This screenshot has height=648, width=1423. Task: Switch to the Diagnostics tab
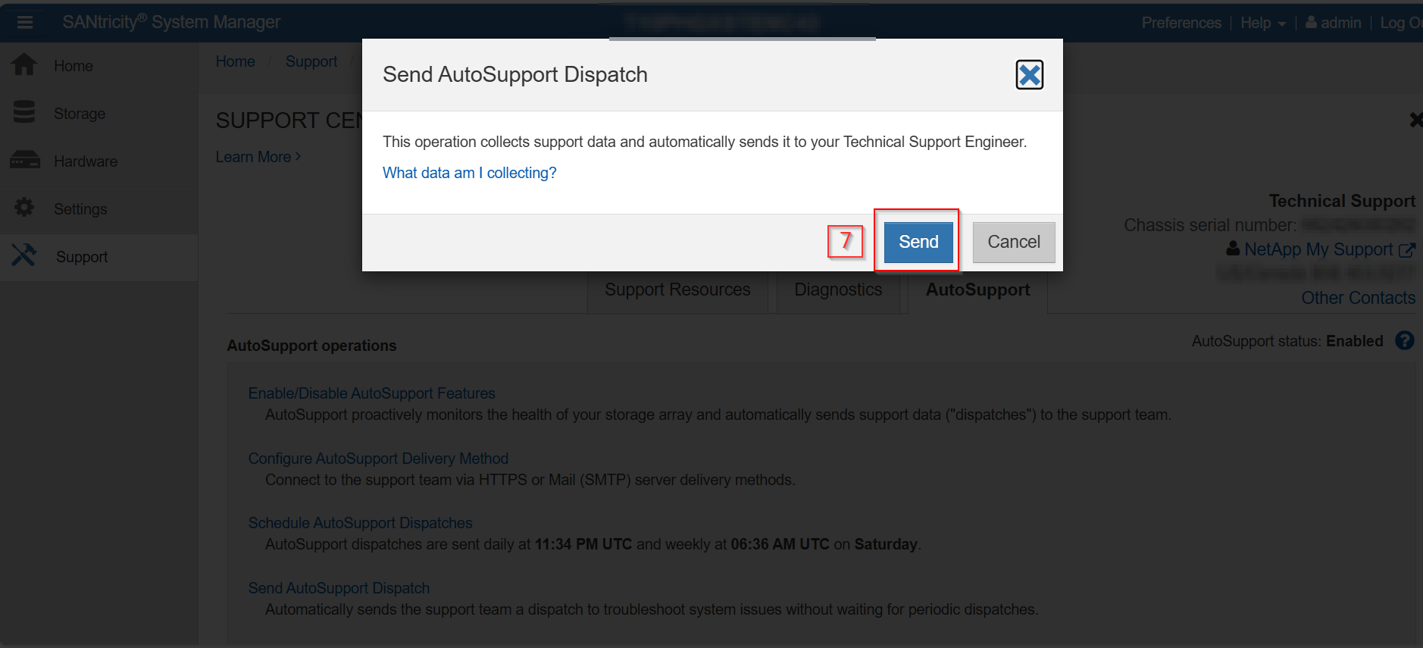click(838, 290)
